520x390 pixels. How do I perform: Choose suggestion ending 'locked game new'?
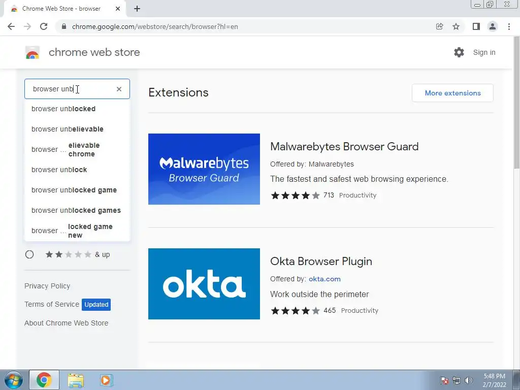(77, 231)
